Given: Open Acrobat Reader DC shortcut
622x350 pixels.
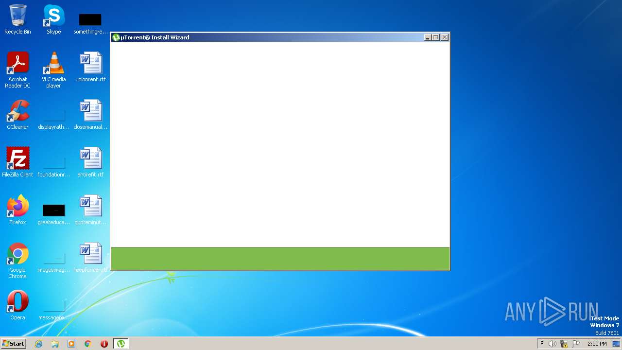Looking at the screenshot, I should [17, 70].
